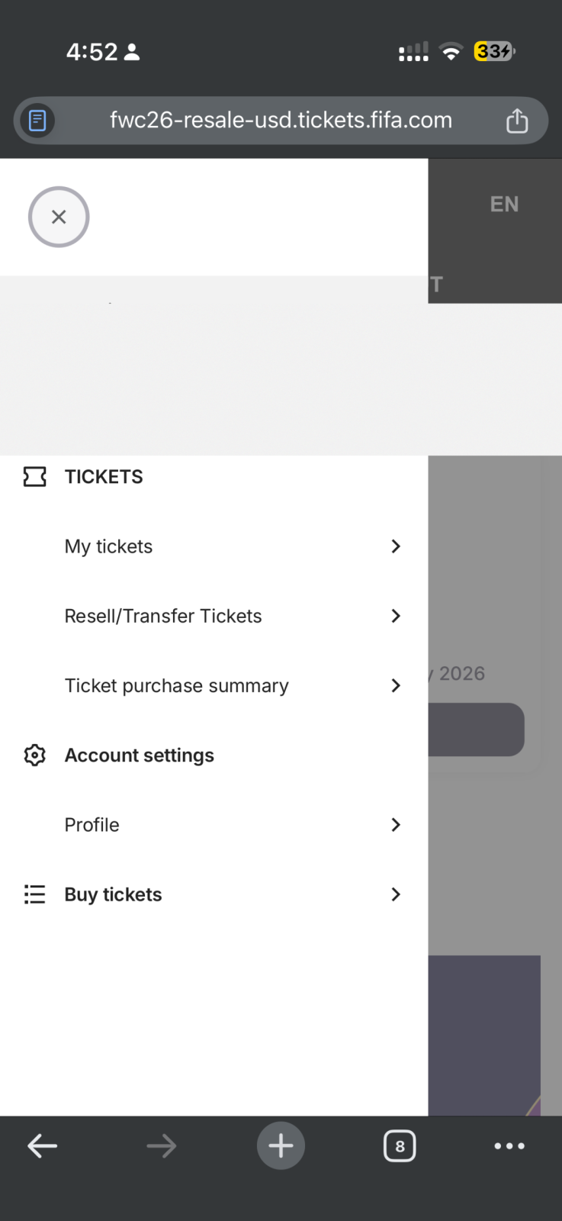Viewport: 562px width, 1221px height.
Task: Open browser more options menu
Action: pos(509,1145)
